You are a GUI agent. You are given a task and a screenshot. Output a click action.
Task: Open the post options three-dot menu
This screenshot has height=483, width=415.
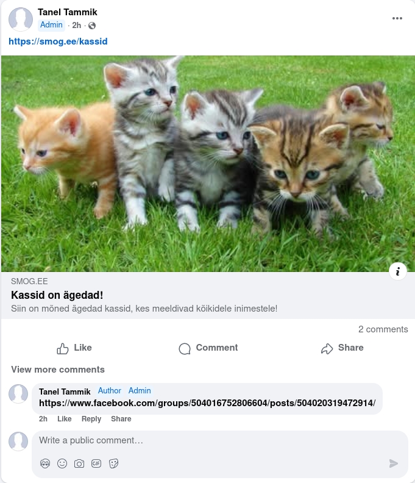pos(397,18)
